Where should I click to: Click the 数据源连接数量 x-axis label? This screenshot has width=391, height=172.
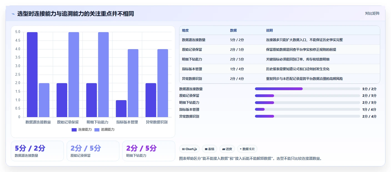point(38,122)
